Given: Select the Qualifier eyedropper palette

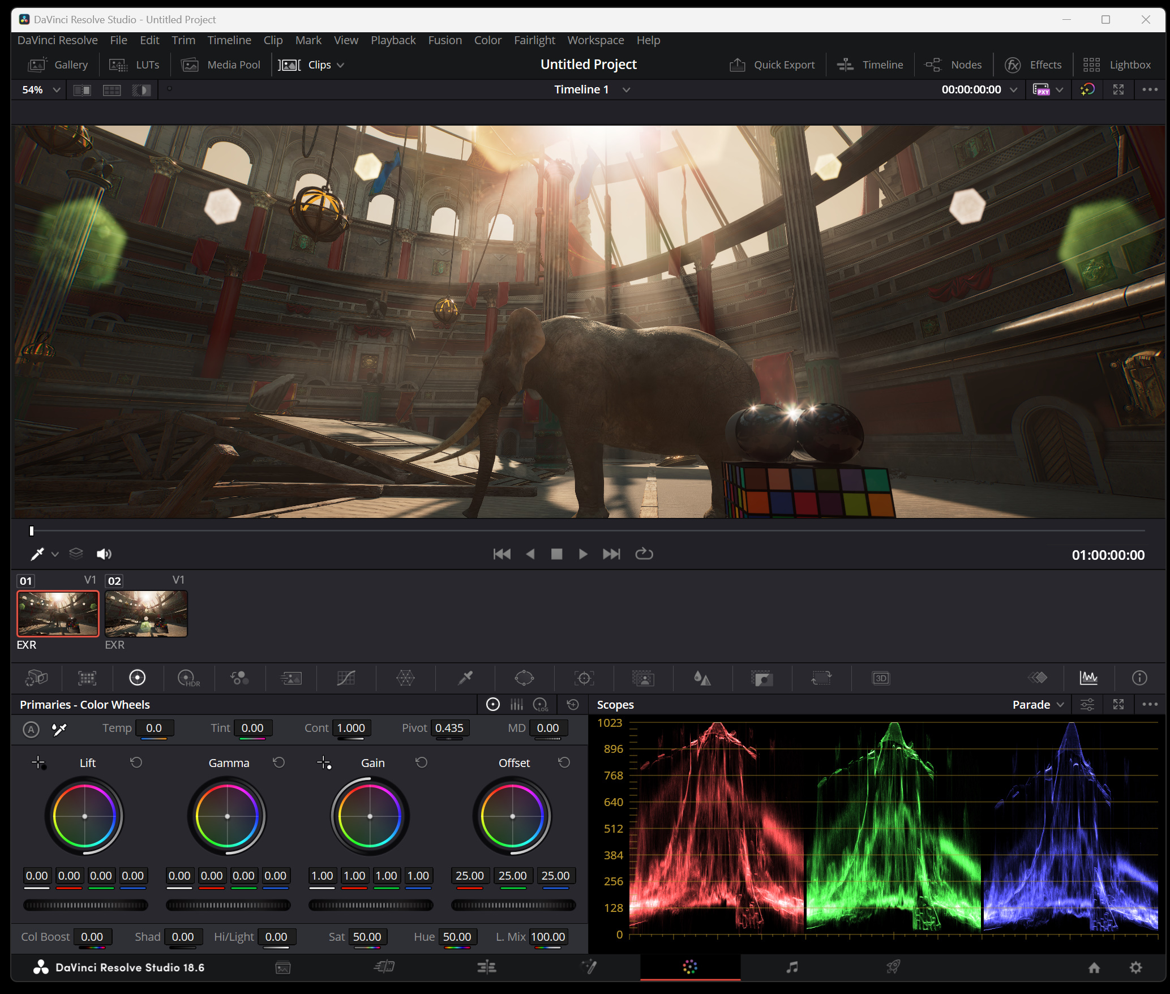Looking at the screenshot, I should pyautogui.click(x=465, y=678).
